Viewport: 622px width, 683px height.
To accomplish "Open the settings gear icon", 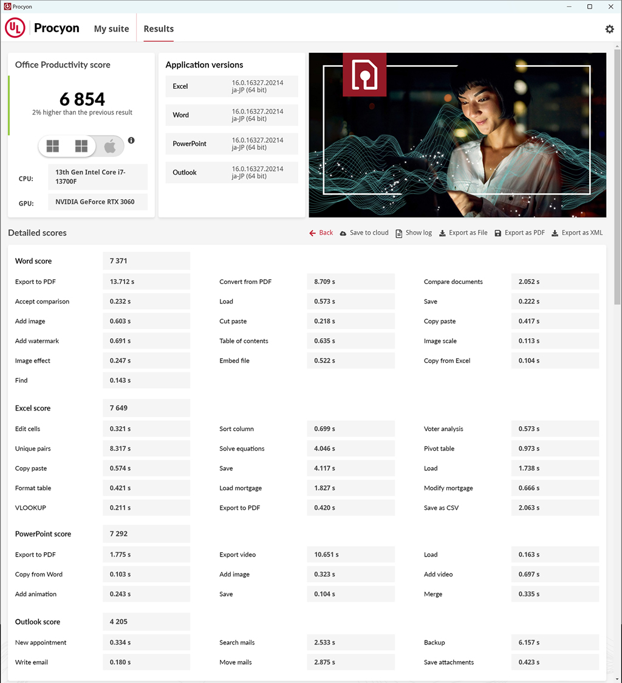I will pos(609,29).
